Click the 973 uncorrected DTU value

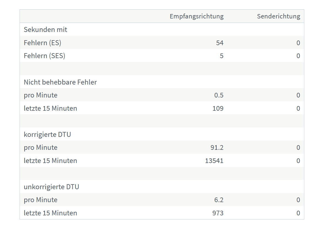coord(218,213)
